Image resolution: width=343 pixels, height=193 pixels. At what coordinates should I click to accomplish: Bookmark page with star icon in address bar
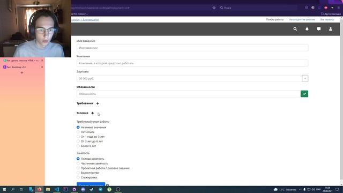[x=214, y=8]
